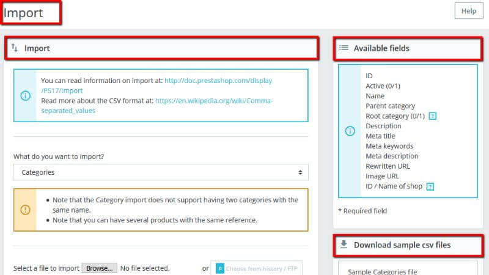Select the 'ID' field text
The width and height of the screenshot is (489, 275).
click(369, 76)
